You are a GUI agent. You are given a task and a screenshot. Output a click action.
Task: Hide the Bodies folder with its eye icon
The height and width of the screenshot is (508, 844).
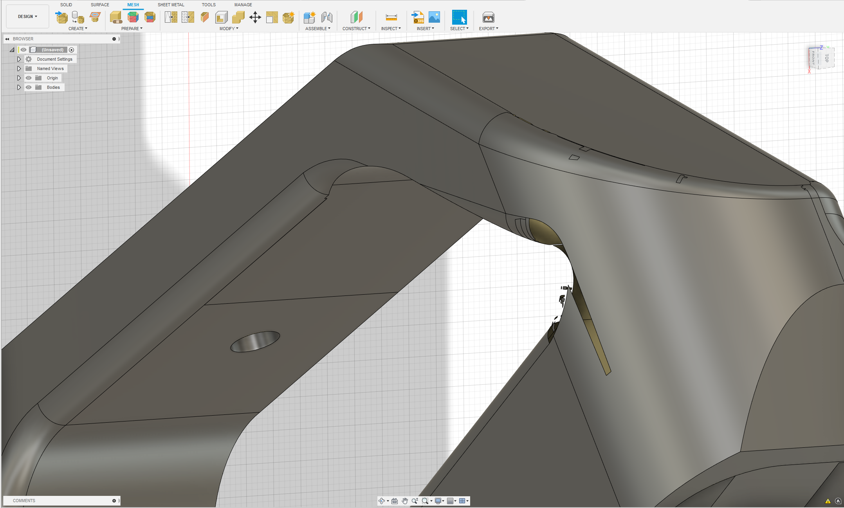coord(29,87)
